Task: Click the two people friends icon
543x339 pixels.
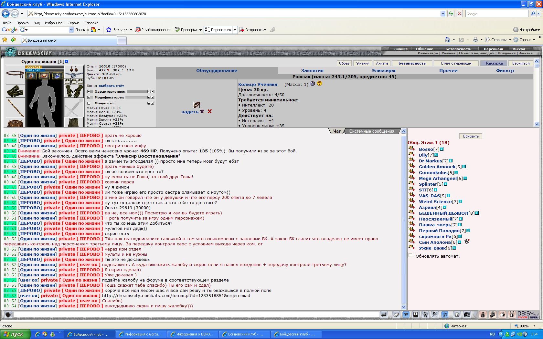Action: pos(502,314)
